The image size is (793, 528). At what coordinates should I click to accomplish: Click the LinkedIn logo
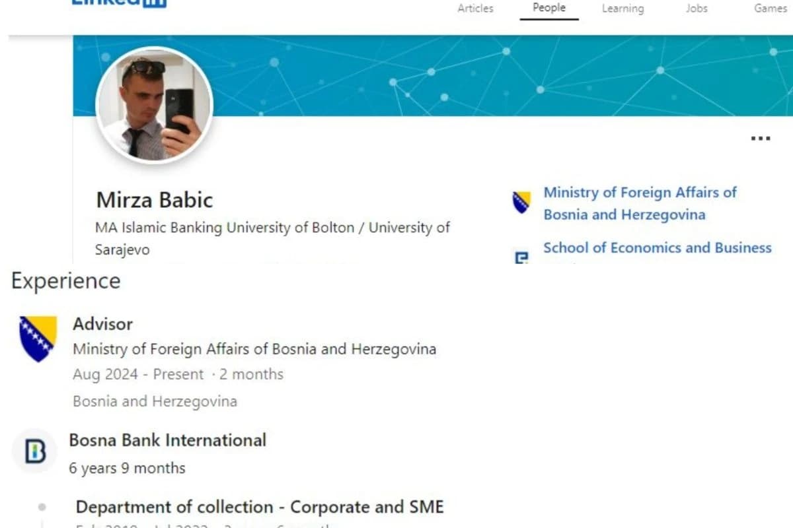click(119, 3)
